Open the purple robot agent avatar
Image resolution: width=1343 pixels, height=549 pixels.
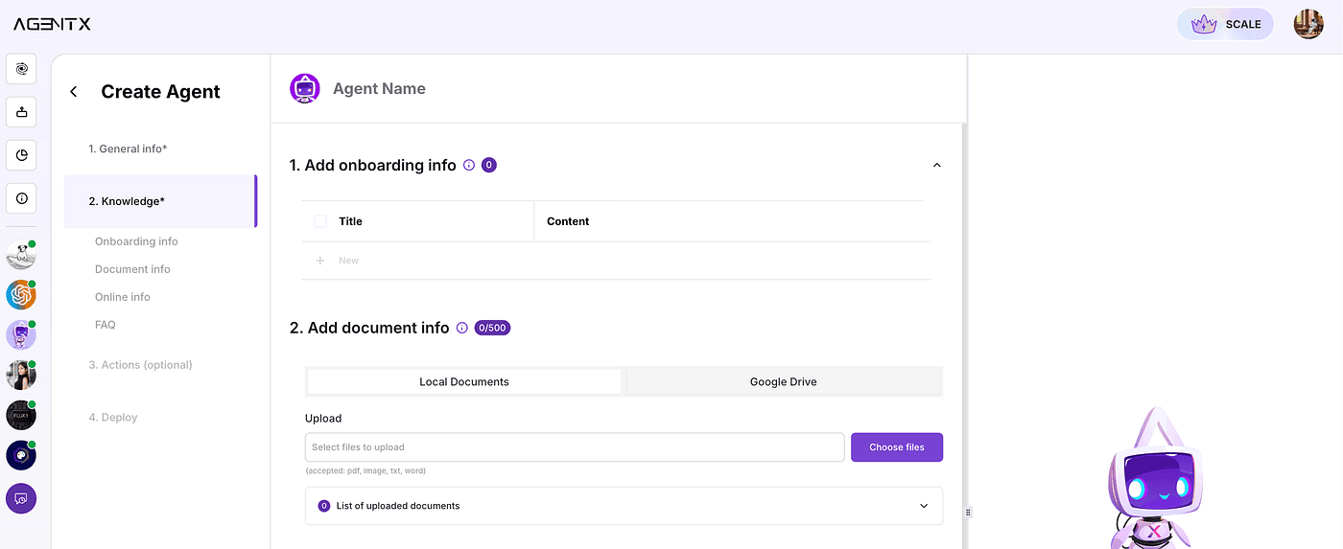click(x=21, y=335)
